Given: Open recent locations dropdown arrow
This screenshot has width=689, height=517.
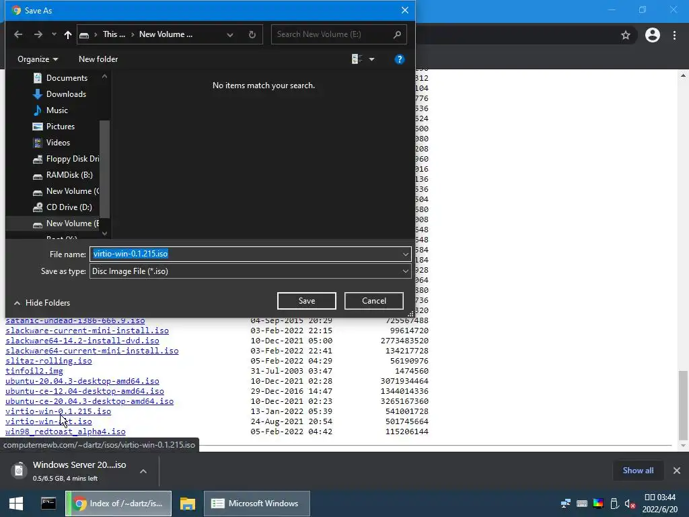Looking at the screenshot, I should [54, 34].
